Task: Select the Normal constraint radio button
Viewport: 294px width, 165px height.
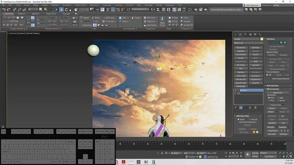Action: (x=278, y=100)
